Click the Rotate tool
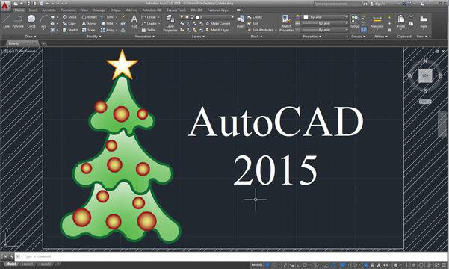The image size is (449, 269). [90, 17]
